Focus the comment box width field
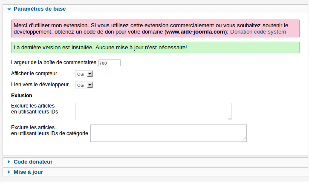 pos(109,63)
